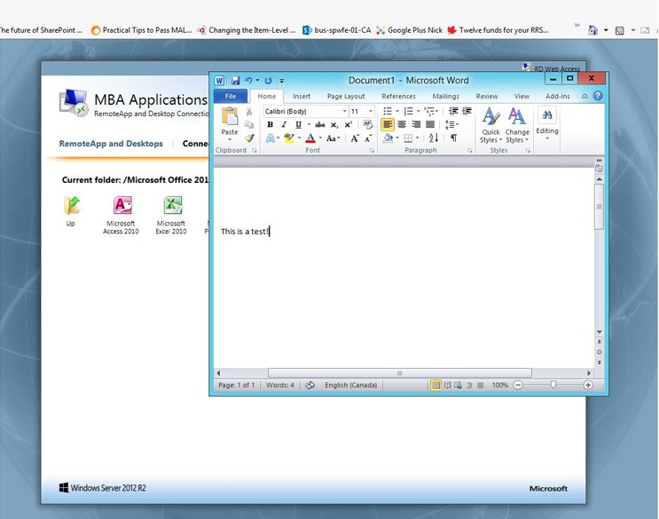Justify the paragraph text

(x=430, y=124)
